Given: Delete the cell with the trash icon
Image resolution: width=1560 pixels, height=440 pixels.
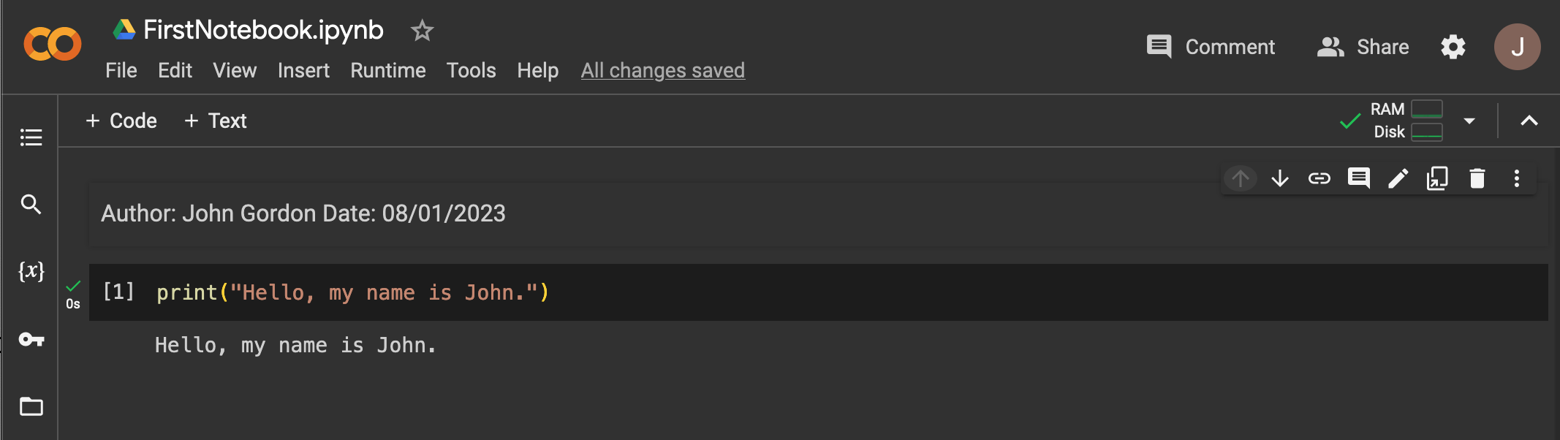Looking at the screenshot, I should tap(1477, 178).
